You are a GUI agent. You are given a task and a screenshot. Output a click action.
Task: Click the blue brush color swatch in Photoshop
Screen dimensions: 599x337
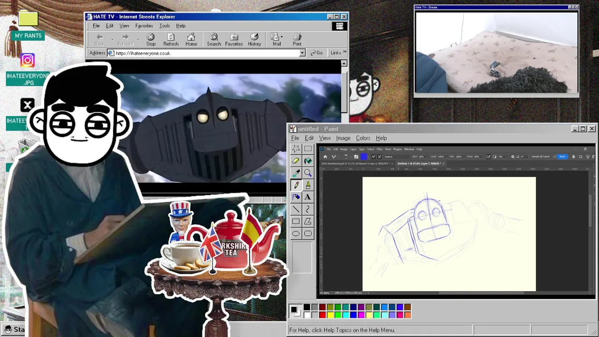364,156
